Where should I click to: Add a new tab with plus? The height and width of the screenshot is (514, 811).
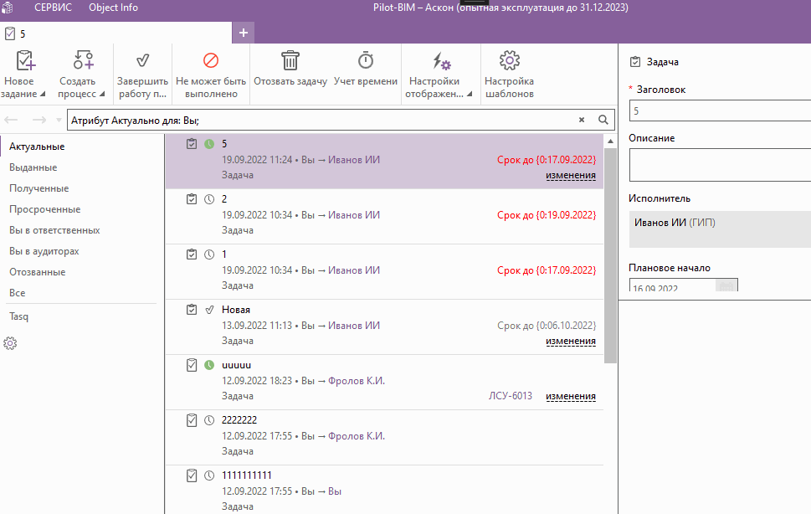pos(244,33)
